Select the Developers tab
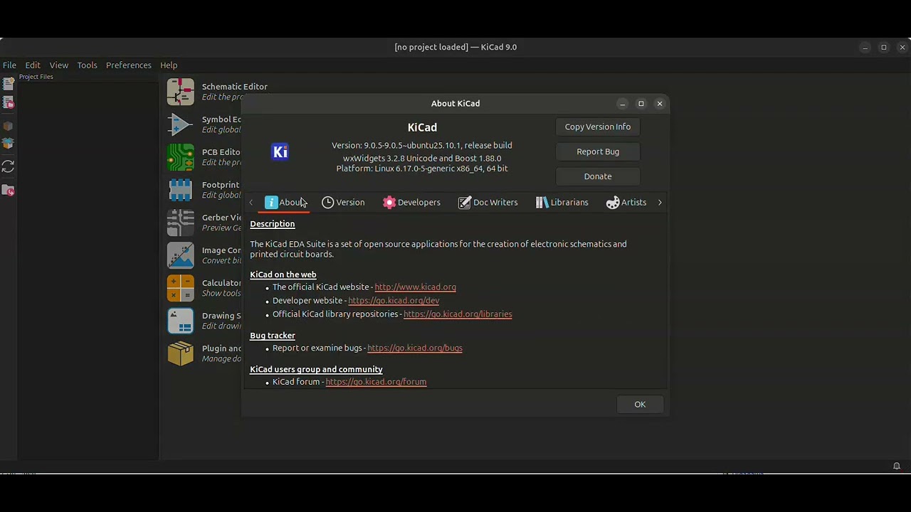Image resolution: width=911 pixels, height=512 pixels. point(411,203)
